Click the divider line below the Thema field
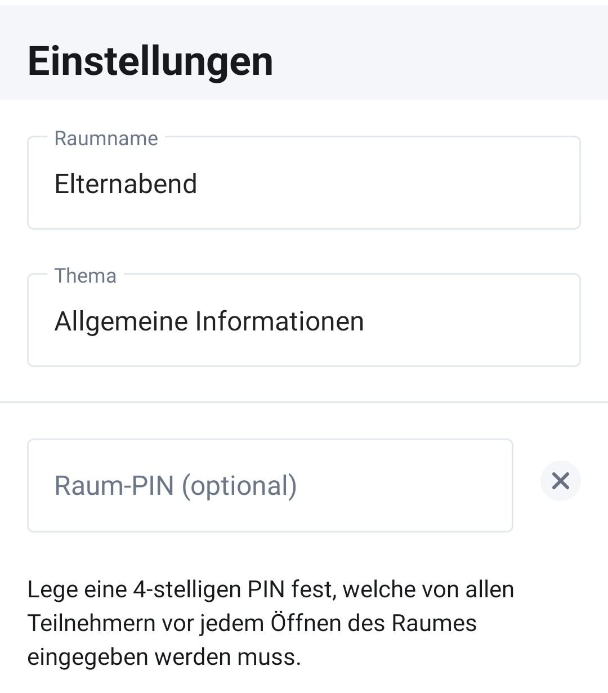Image resolution: width=608 pixels, height=693 pixels. tap(304, 403)
